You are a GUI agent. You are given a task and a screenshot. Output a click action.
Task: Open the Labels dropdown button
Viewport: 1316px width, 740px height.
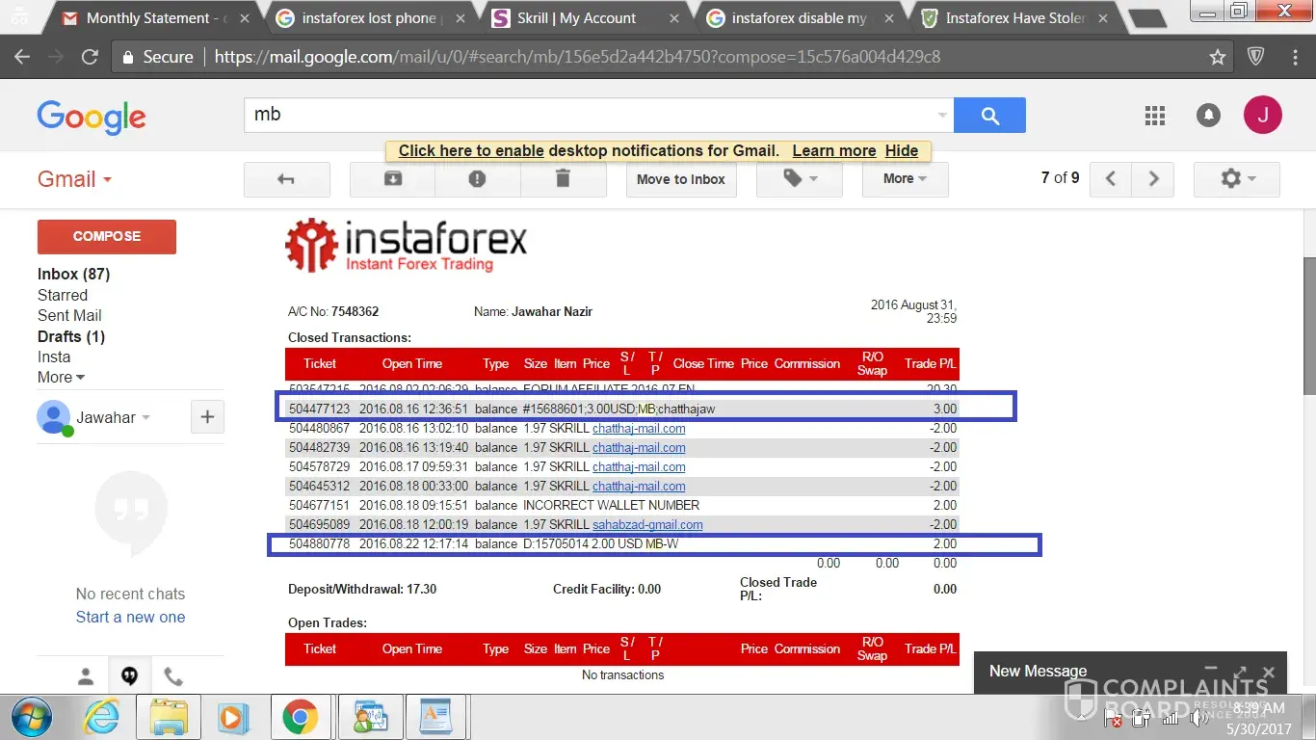click(x=800, y=179)
